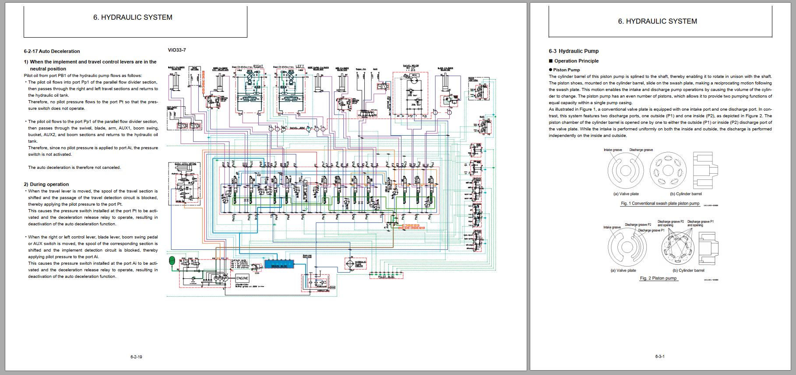The image size is (796, 375).
Task: Select the LEFT travel motor block
Action: (291, 91)
